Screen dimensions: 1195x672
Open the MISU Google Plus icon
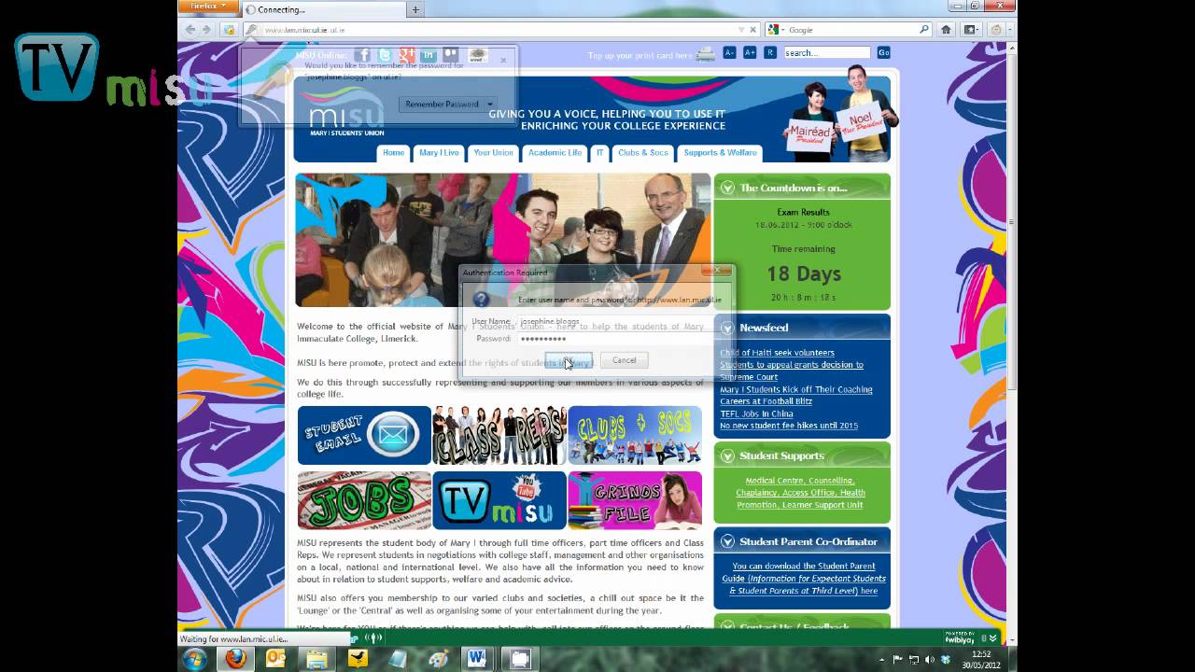point(406,56)
